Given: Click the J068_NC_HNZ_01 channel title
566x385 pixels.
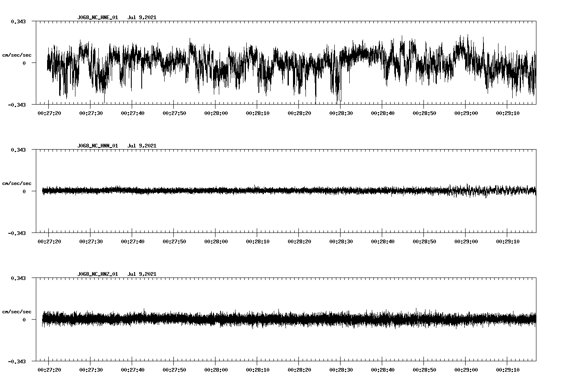Looking at the screenshot, I should pos(98,274).
